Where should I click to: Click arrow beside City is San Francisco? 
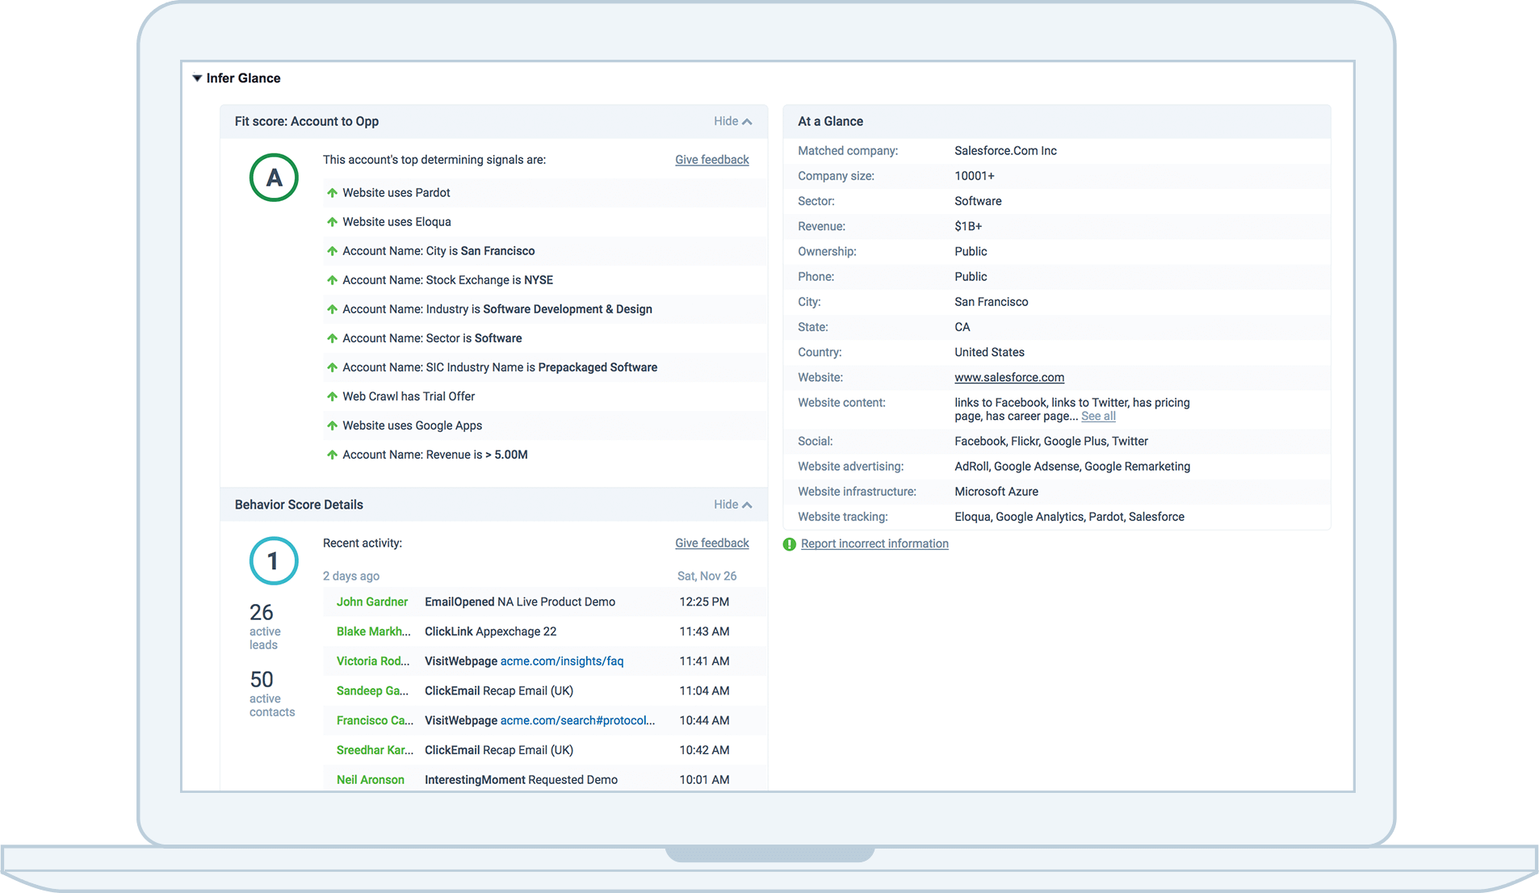pos(332,251)
